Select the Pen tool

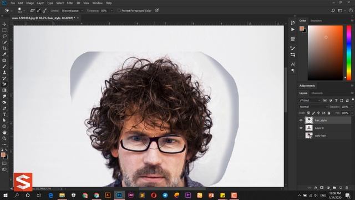click(4, 108)
